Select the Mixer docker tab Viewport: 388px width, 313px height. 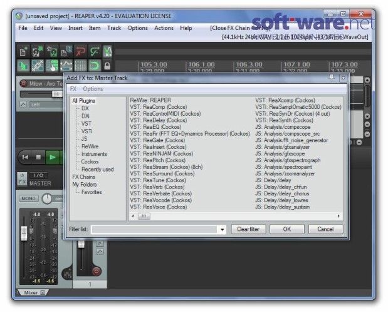(31, 293)
